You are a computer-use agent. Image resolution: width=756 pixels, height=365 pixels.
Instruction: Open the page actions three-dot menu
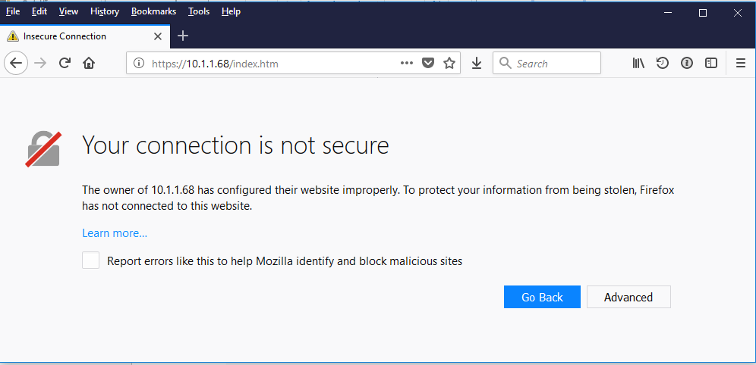pos(407,64)
